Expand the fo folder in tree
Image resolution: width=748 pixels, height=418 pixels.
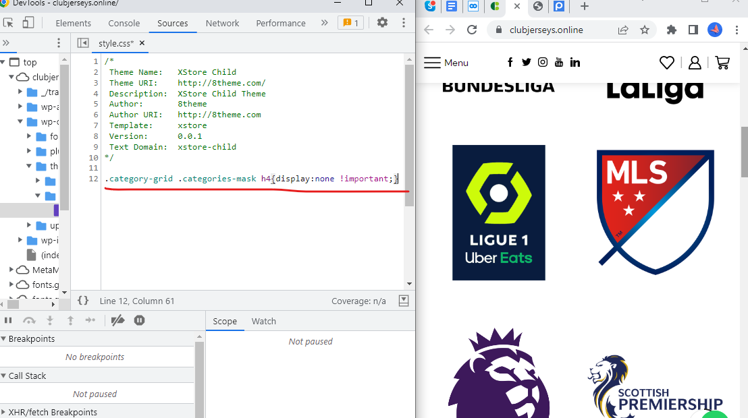pyautogui.click(x=29, y=136)
